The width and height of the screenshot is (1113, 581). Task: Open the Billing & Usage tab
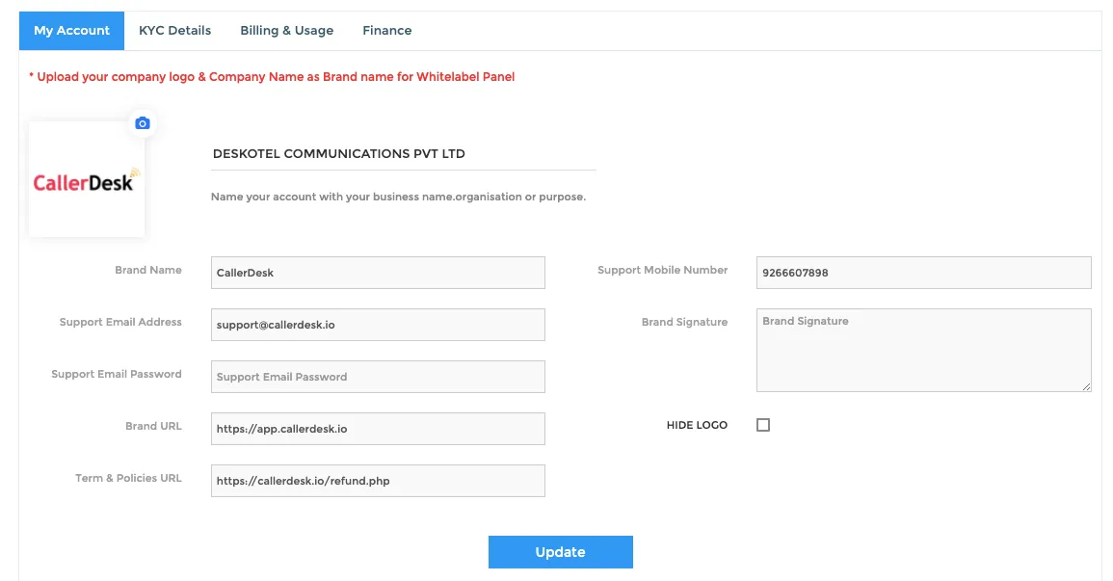pyautogui.click(x=287, y=31)
